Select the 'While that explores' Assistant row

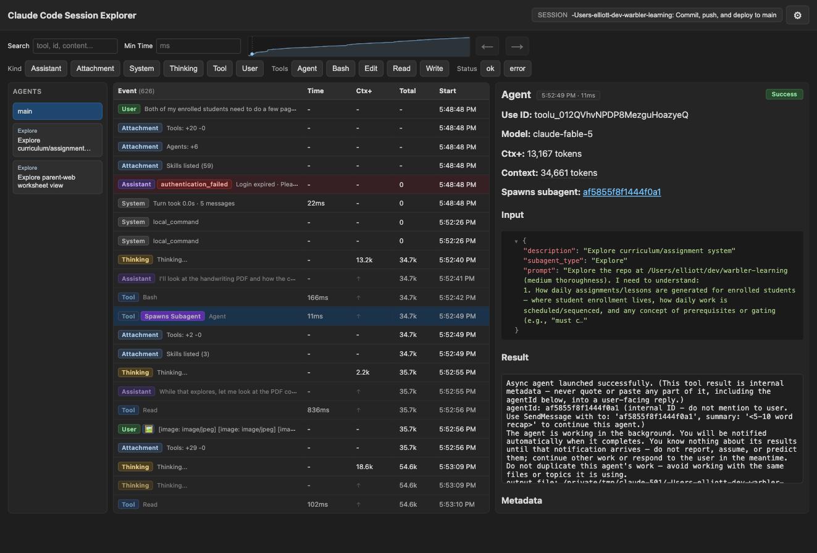301,391
